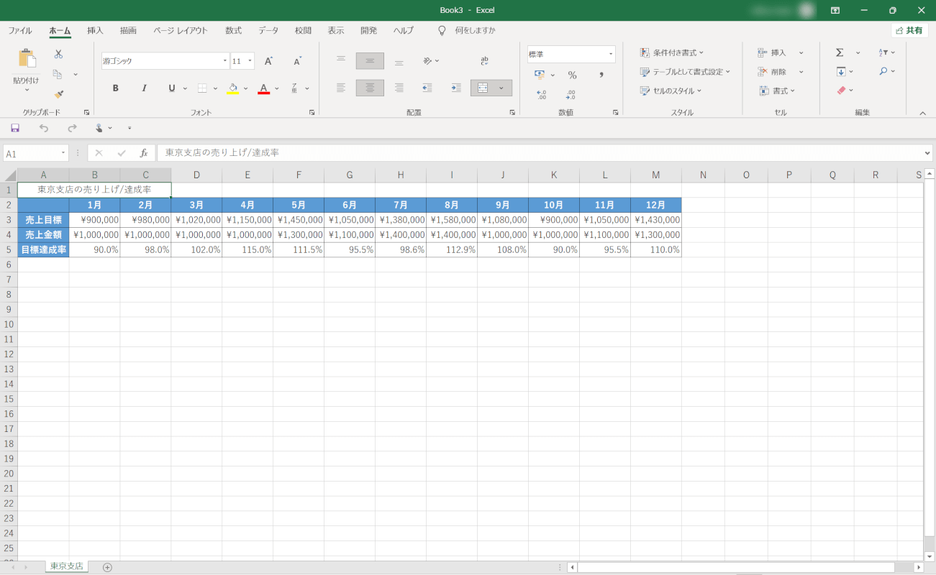Apply yellow fill color

232,88
